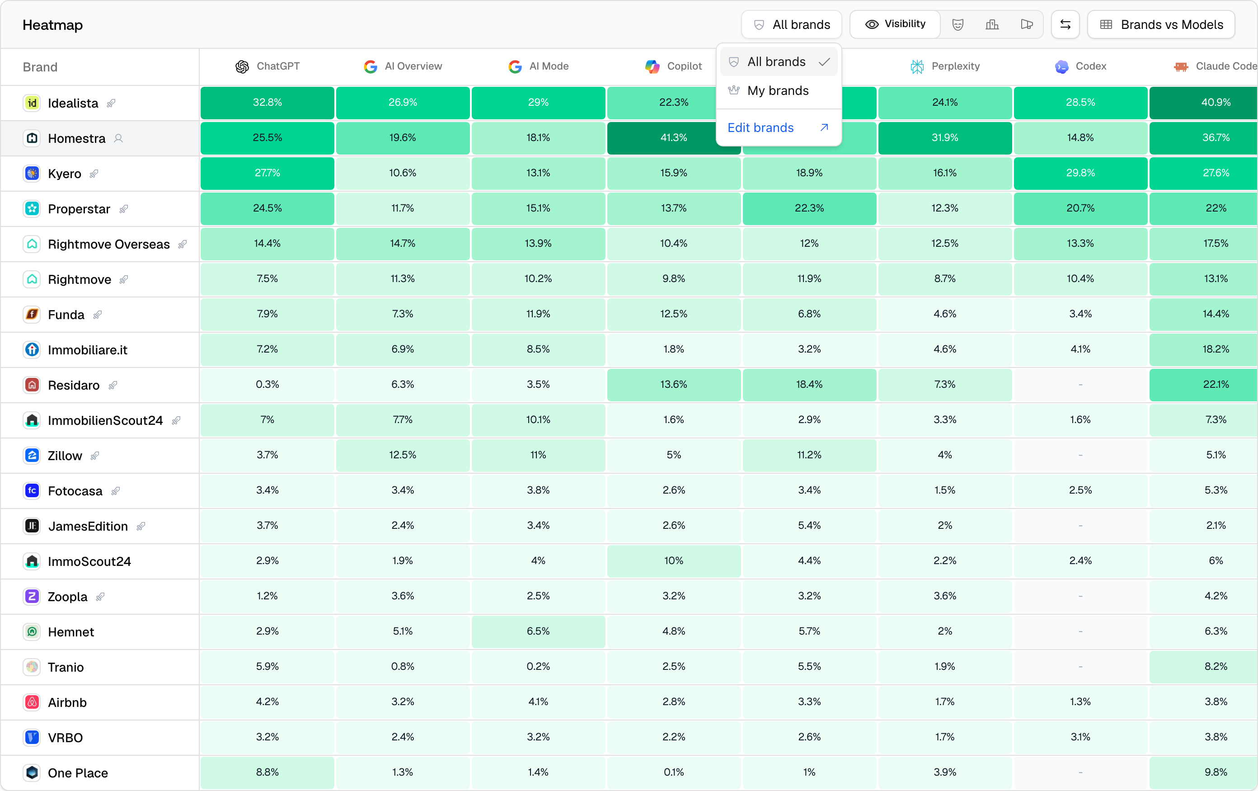1258x791 pixels.
Task: Click the Idealista brand logo
Action: 32,103
